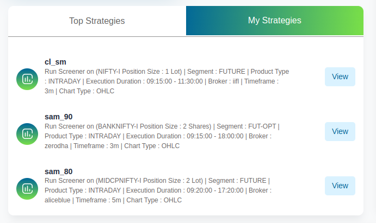Select the sam_90 strategy name
Image resolution: width=376 pixels, height=223 pixels.
[59, 117]
